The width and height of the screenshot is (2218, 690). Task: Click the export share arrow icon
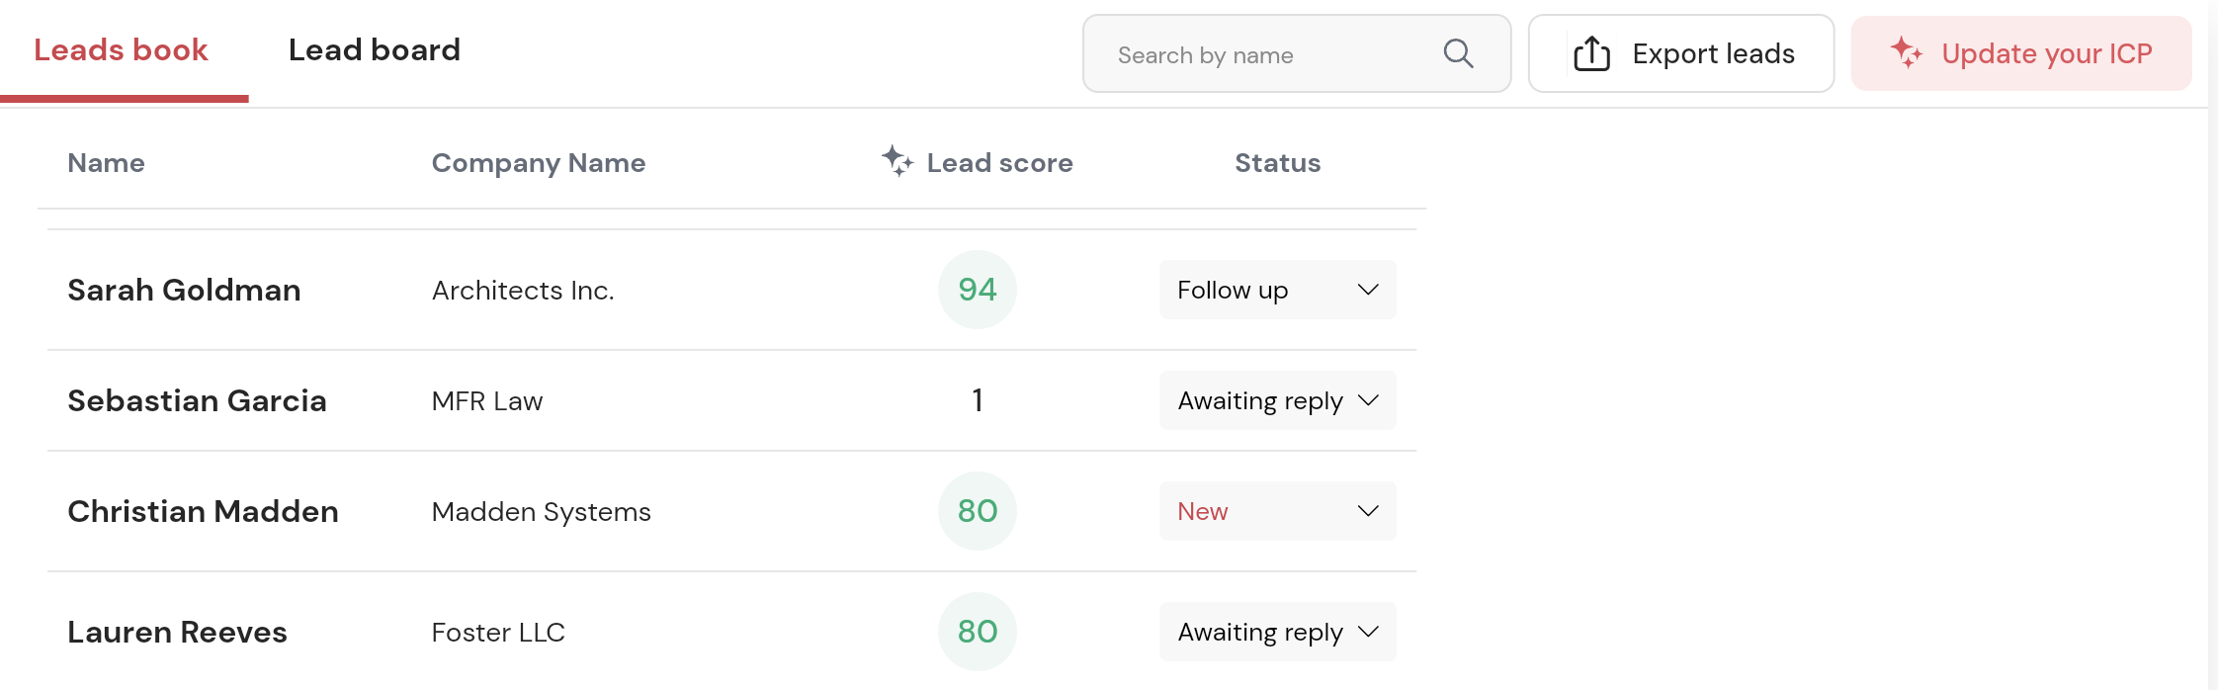pyautogui.click(x=1591, y=53)
